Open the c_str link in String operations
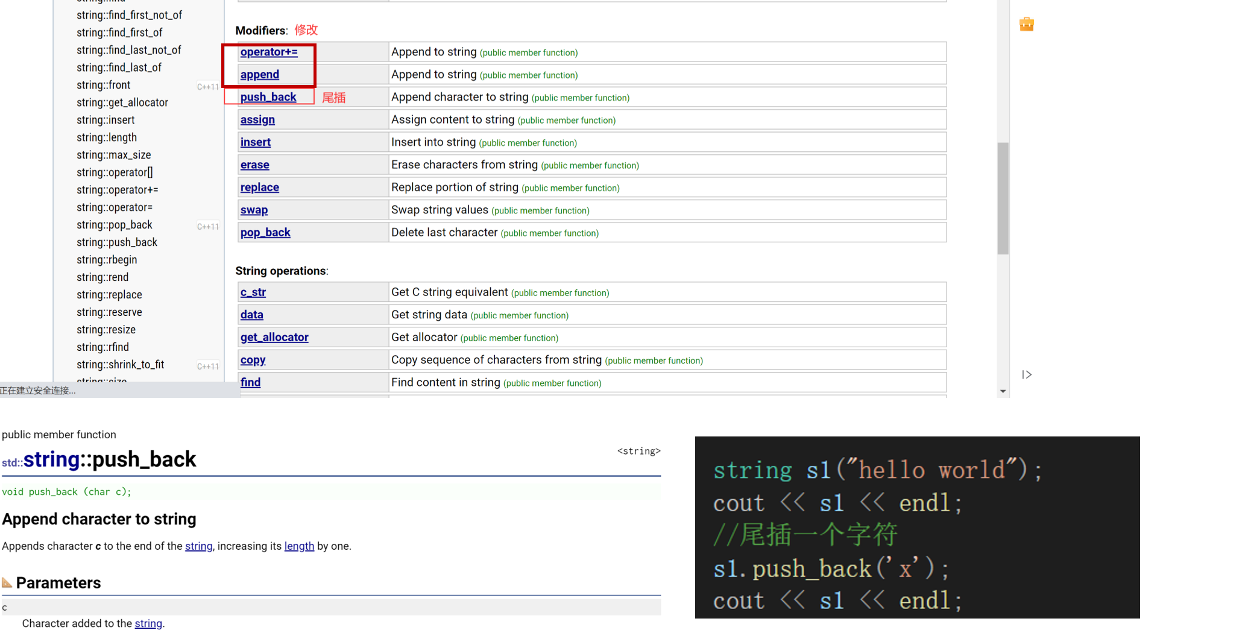Image resolution: width=1248 pixels, height=636 pixels. pyautogui.click(x=253, y=292)
